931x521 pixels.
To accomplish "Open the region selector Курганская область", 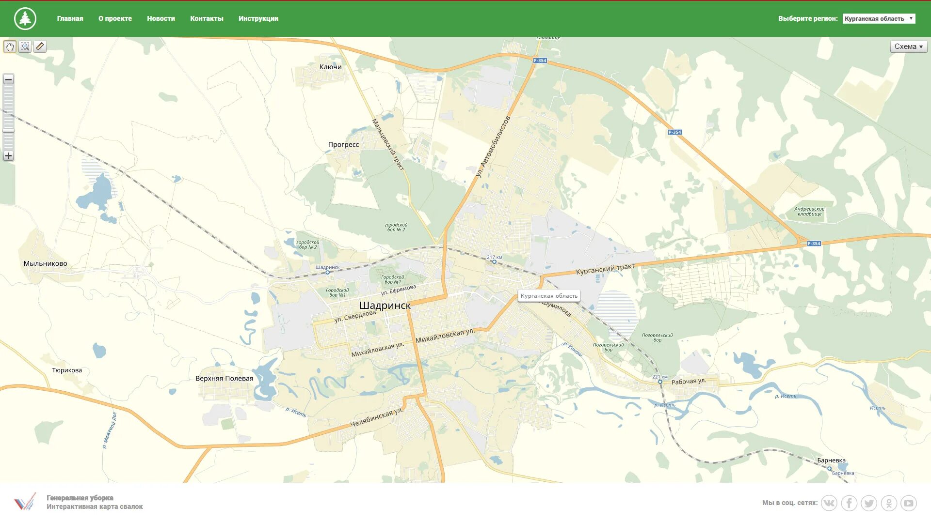I will coord(879,18).
